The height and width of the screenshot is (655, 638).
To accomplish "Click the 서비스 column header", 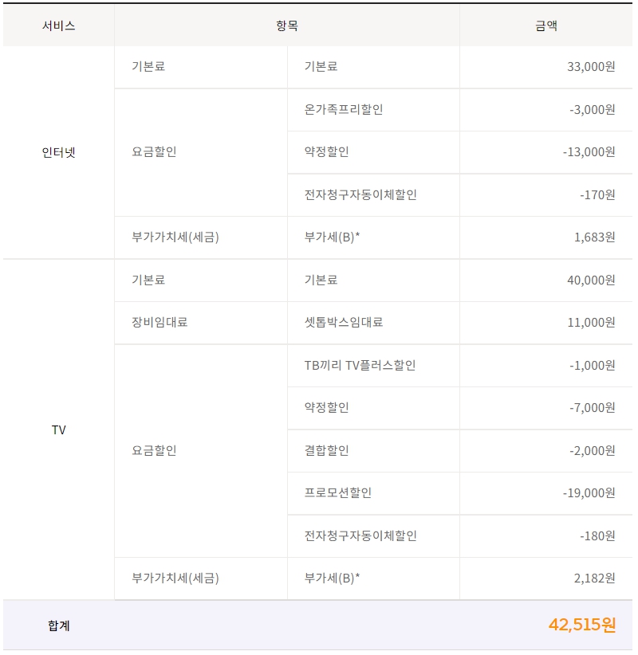I will click(58, 25).
